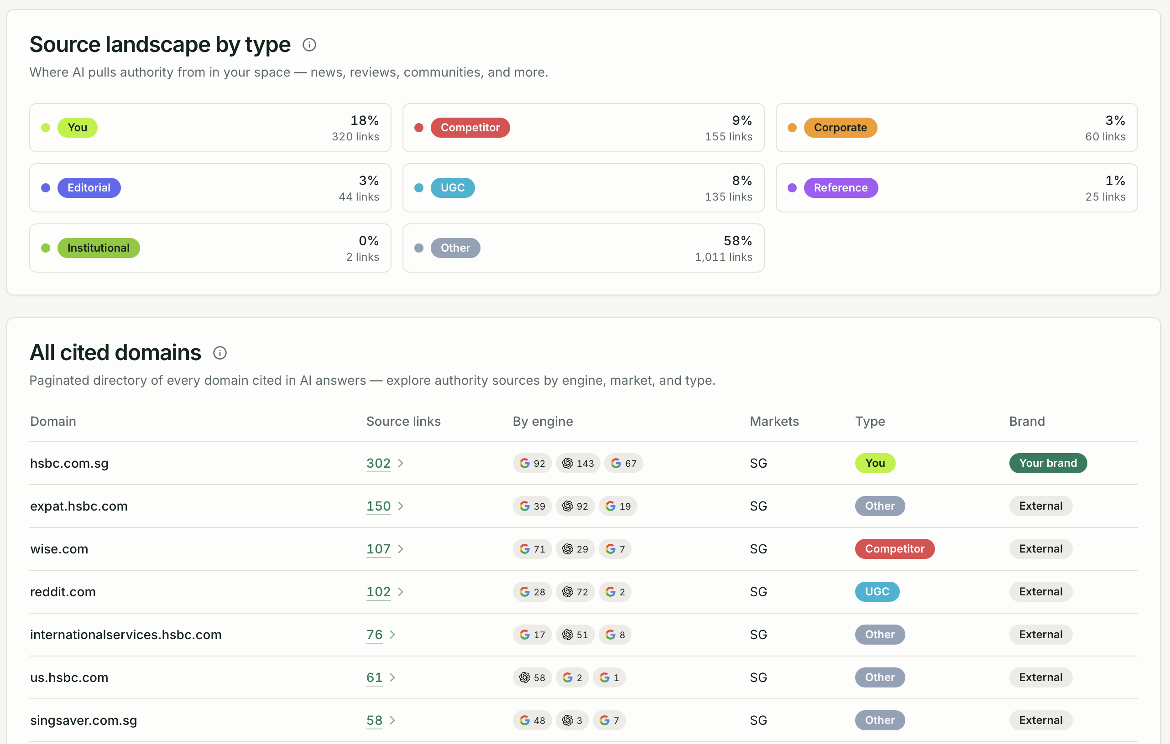Expand chevron beside 76 in internationalservices row

392,634
